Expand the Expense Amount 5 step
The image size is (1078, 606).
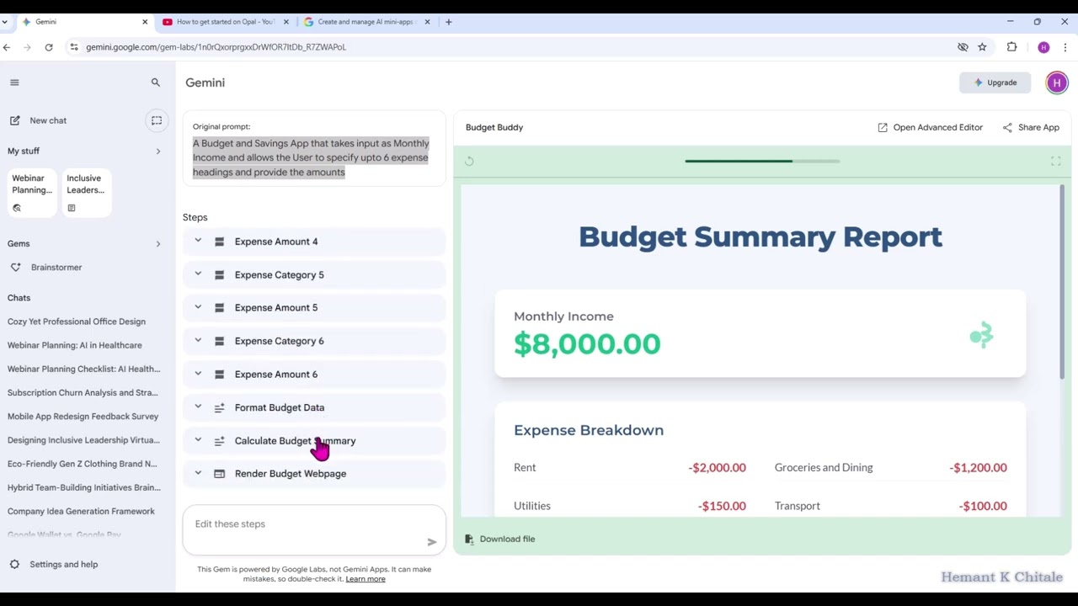[x=198, y=307]
